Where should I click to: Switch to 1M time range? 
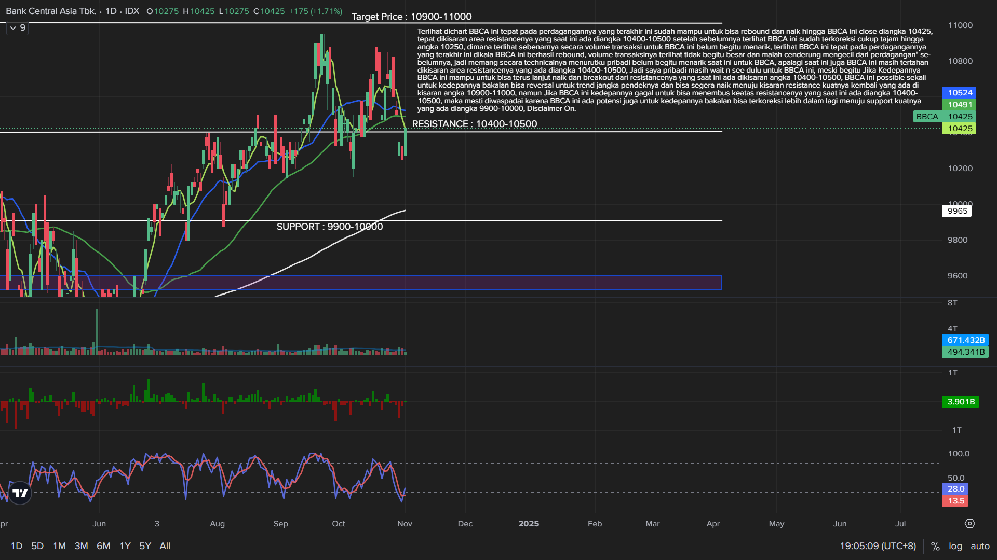click(59, 546)
